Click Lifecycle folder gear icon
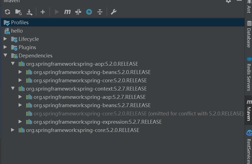 coord(14,39)
